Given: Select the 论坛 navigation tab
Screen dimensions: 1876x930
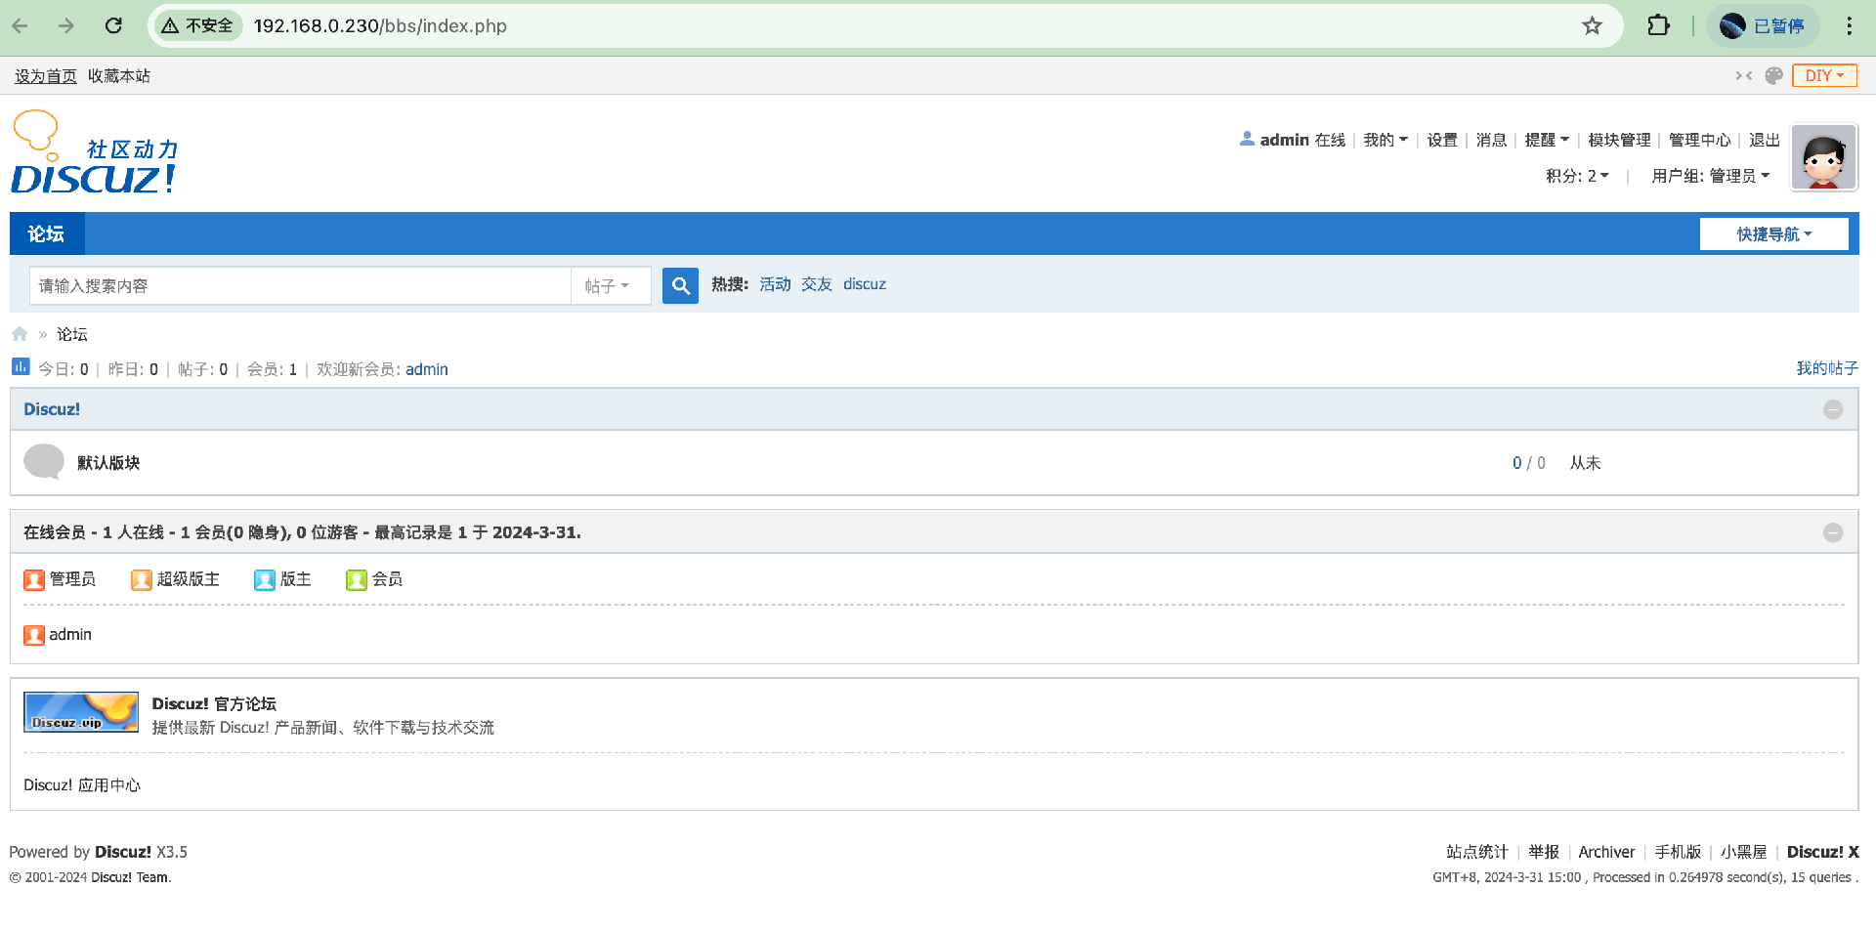Looking at the screenshot, I should [46, 234].
